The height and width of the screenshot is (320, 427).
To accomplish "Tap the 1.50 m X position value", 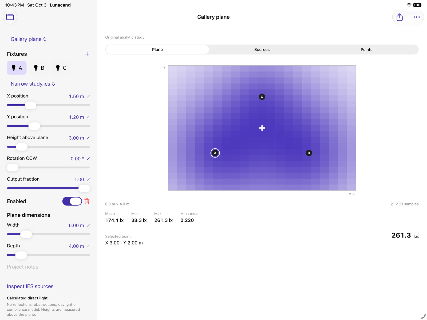I will point(77,96).
